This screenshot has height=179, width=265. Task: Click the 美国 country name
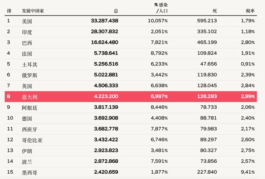(27, 20)
